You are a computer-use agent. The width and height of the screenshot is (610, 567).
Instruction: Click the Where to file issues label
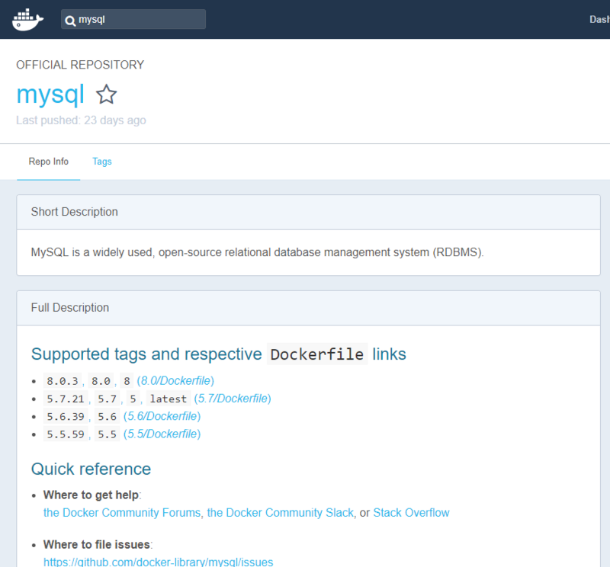[x=97, y=544]
